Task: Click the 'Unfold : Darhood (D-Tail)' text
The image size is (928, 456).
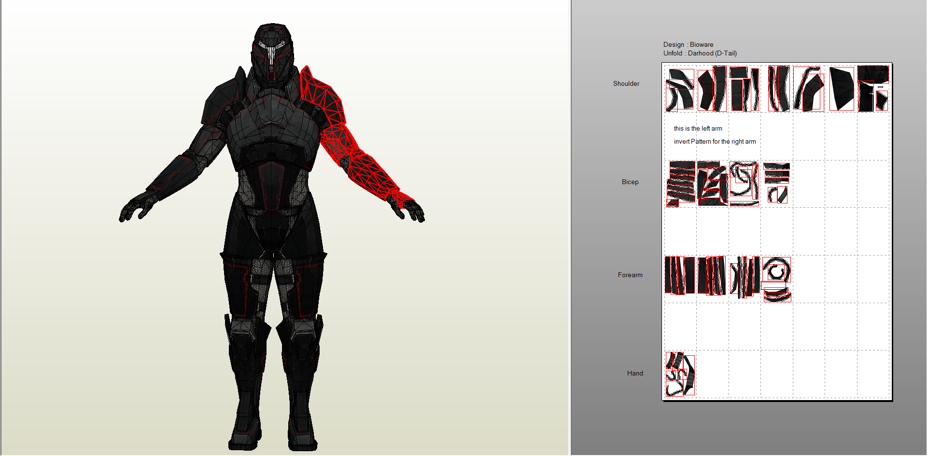Action: tap(700, 53)
